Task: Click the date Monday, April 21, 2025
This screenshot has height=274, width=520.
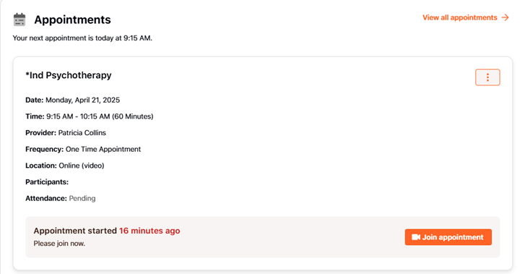Action: click(82, 100)
